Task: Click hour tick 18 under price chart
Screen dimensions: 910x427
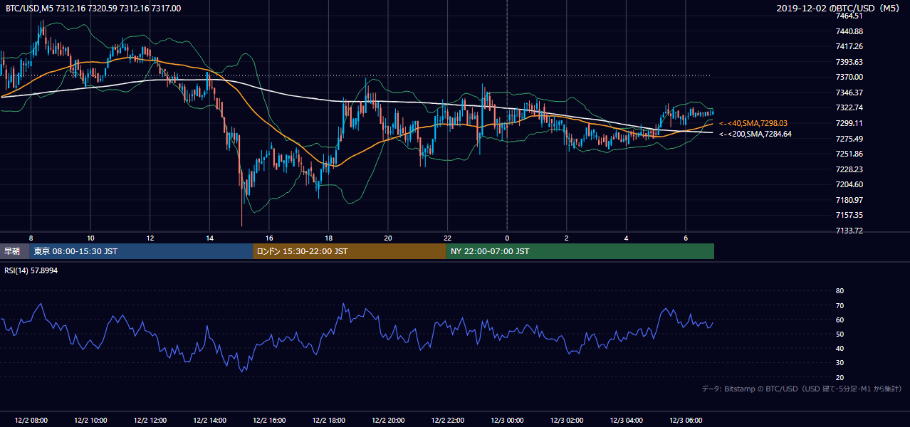Action: coord(328,238)
